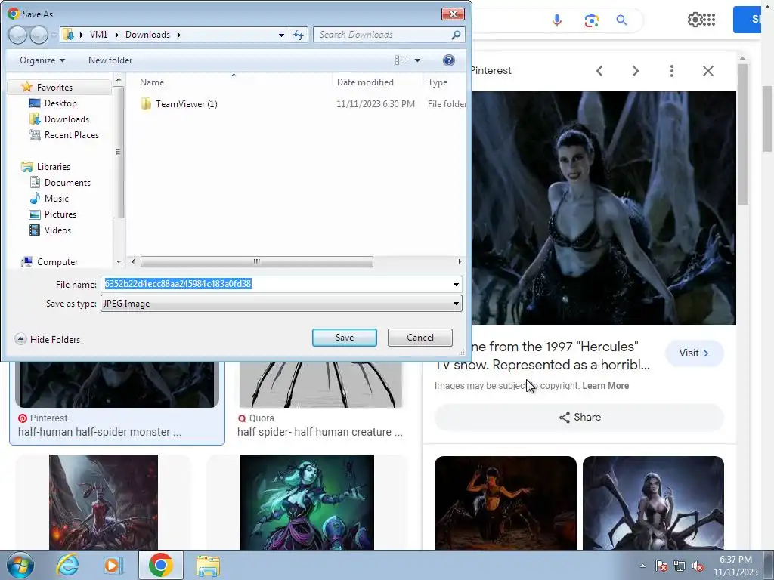Image resolution: width=774 pixels, height=580 pixels.
Task: Click the teal-haired spider queen thumbnail
Action: [x=307, y=502]
